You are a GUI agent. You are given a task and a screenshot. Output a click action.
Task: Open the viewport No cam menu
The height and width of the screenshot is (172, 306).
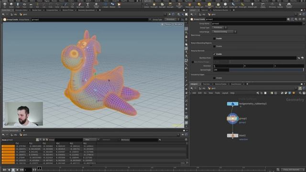pos(178,24)
